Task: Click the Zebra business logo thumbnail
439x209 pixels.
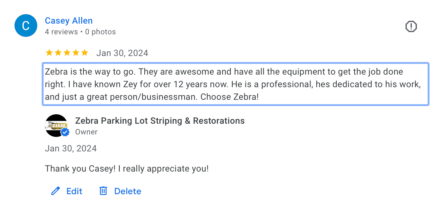Action: pyautogui.click(x=56, y=125)
